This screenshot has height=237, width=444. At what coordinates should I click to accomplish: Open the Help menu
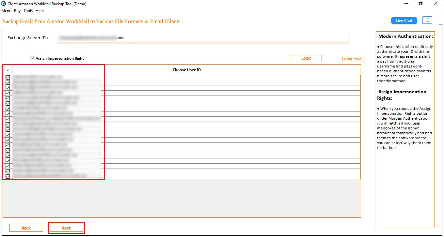point(40,11)
